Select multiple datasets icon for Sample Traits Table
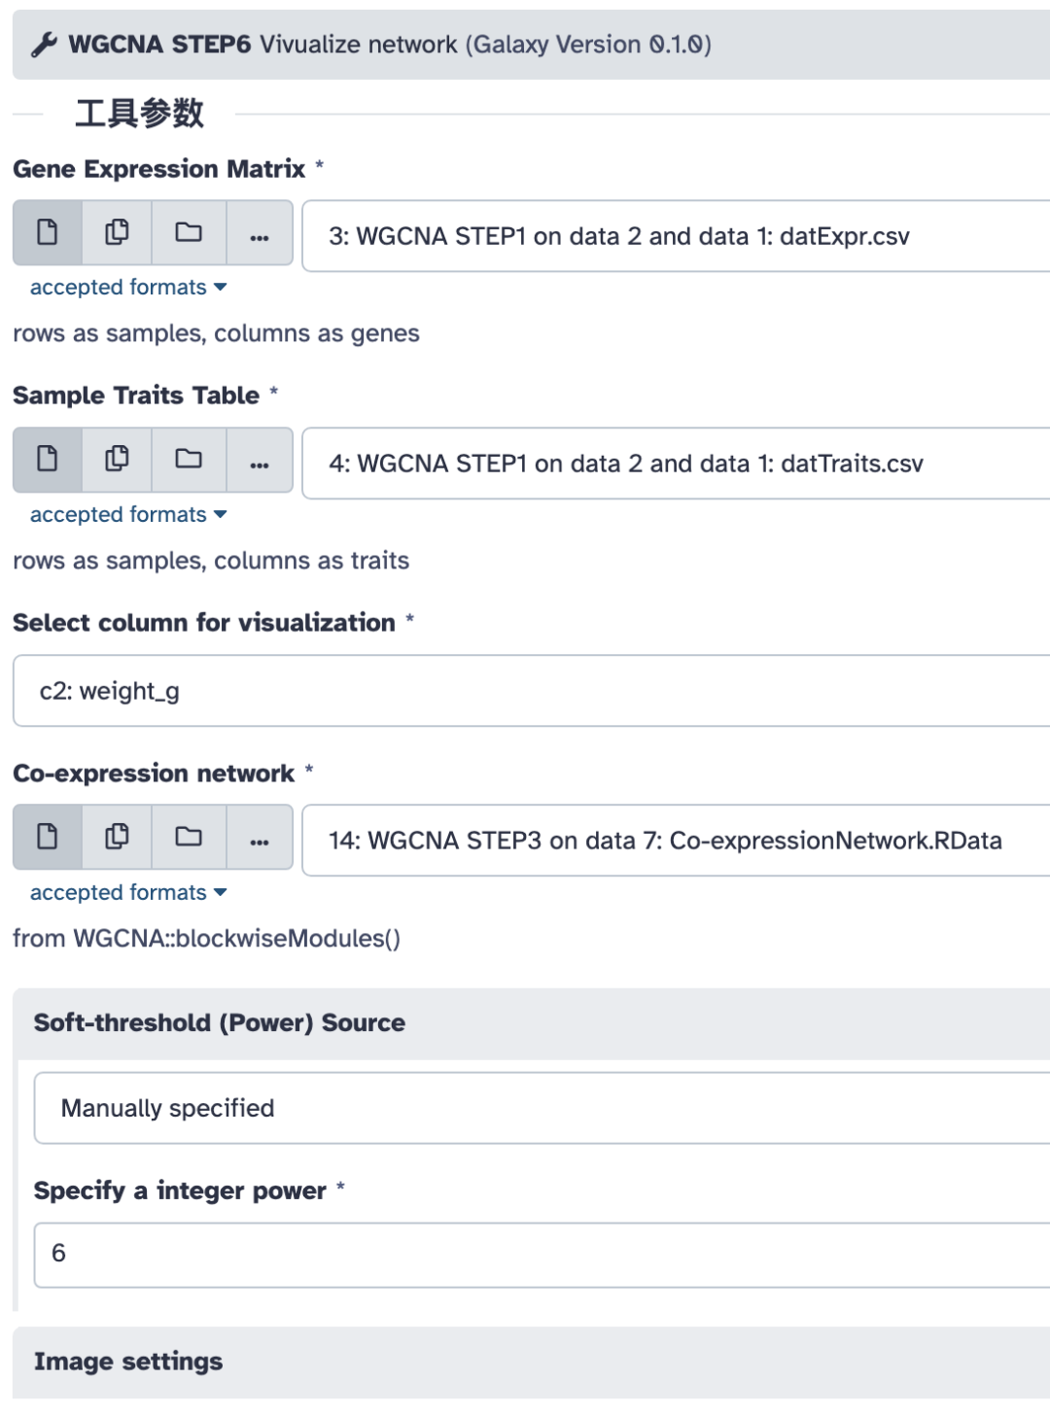 [x=117, y=460]
